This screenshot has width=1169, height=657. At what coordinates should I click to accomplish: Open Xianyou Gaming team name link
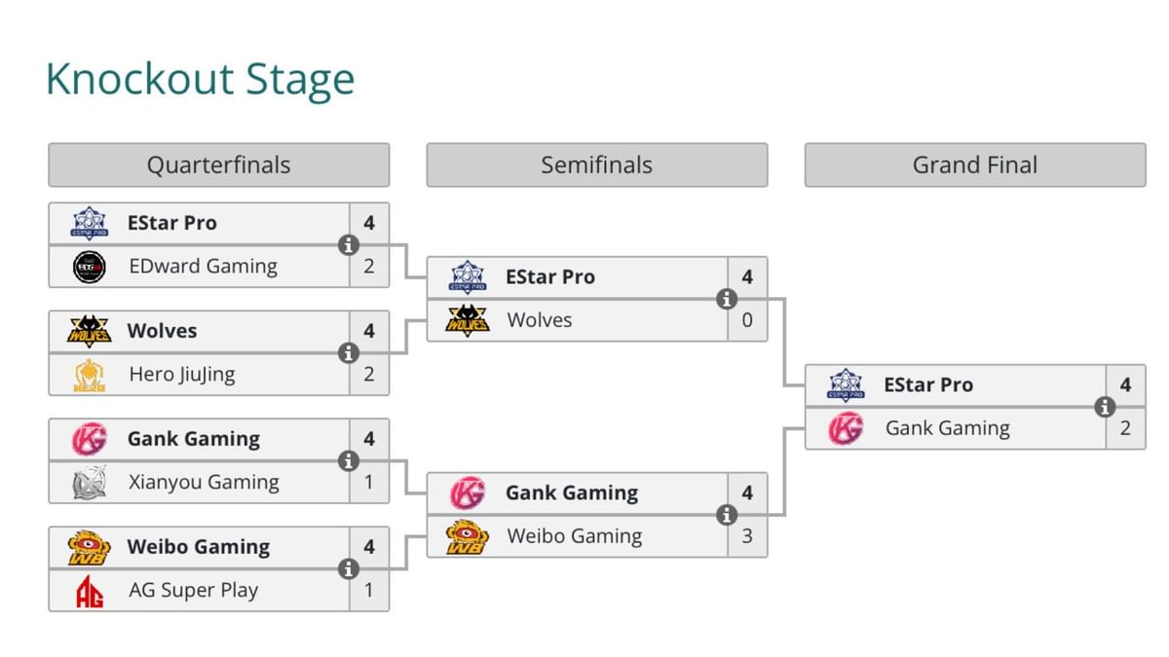click(x=204, y=483)
